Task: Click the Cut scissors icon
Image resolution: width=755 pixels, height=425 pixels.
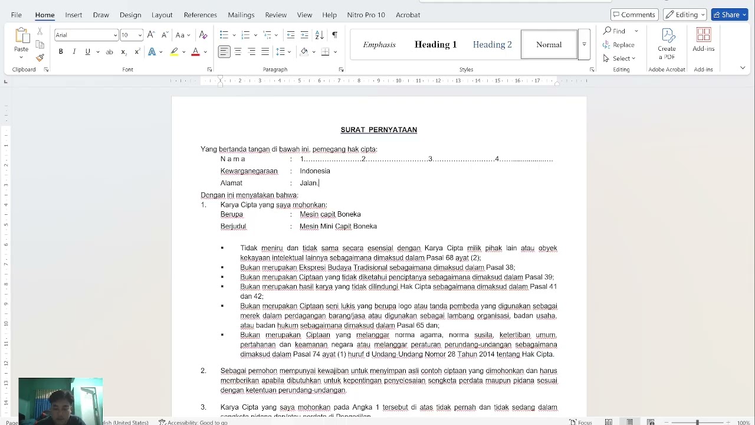Action: (x=40, y=32)
